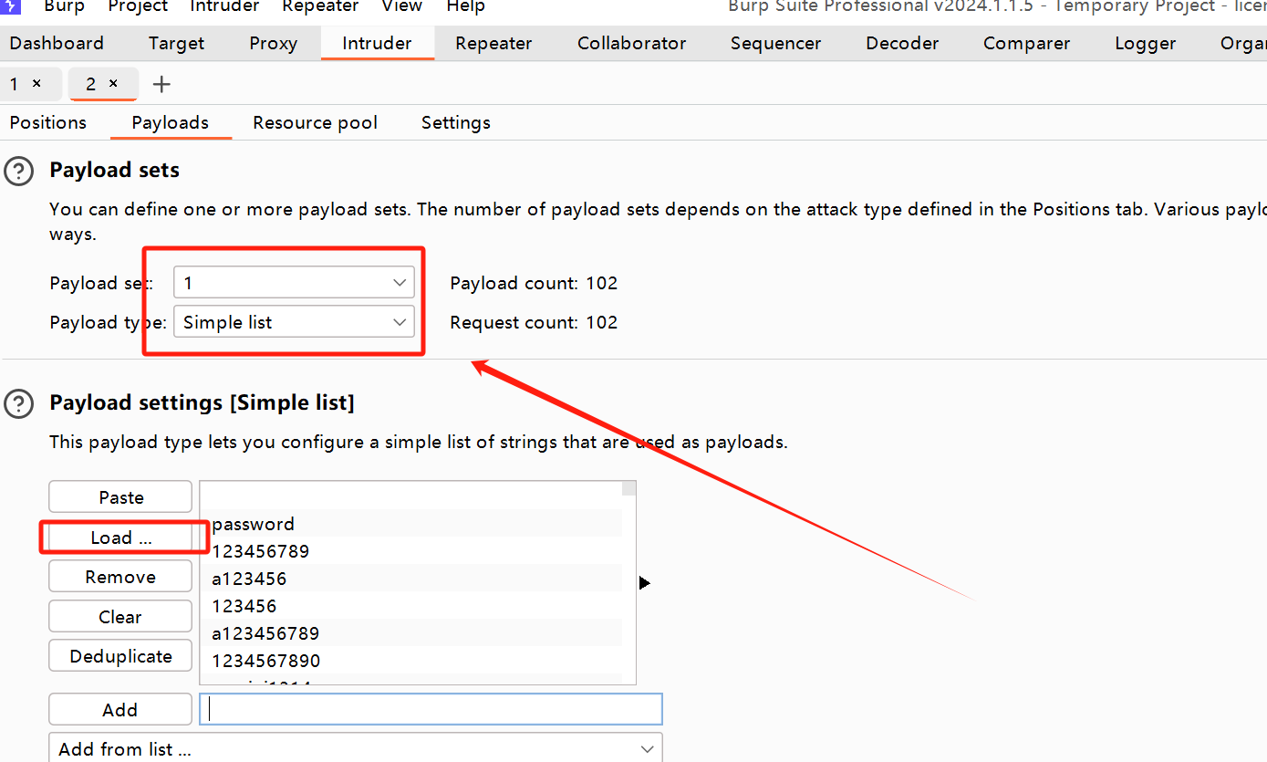
Task: Click the Deduplicate button
Action: click(120, 656)
